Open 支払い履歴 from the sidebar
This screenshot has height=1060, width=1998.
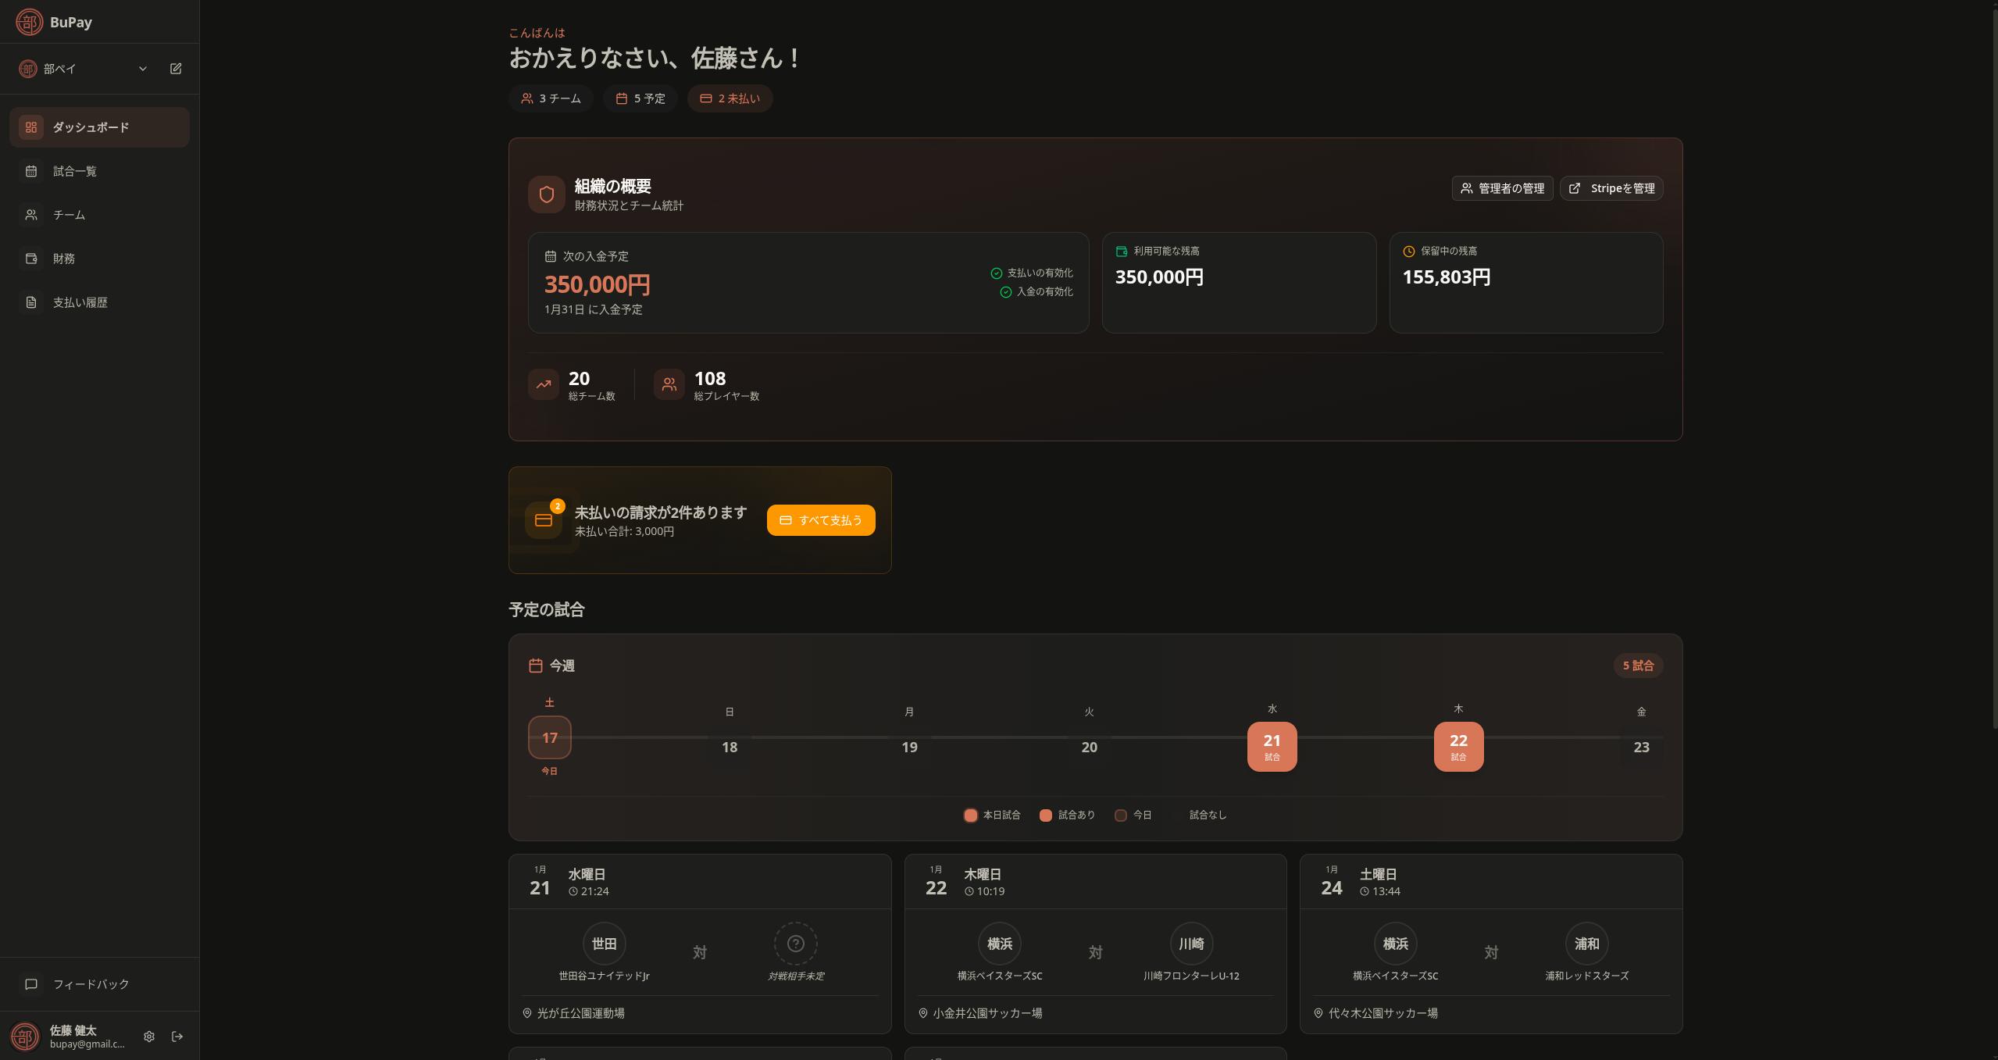pos(31,302)
